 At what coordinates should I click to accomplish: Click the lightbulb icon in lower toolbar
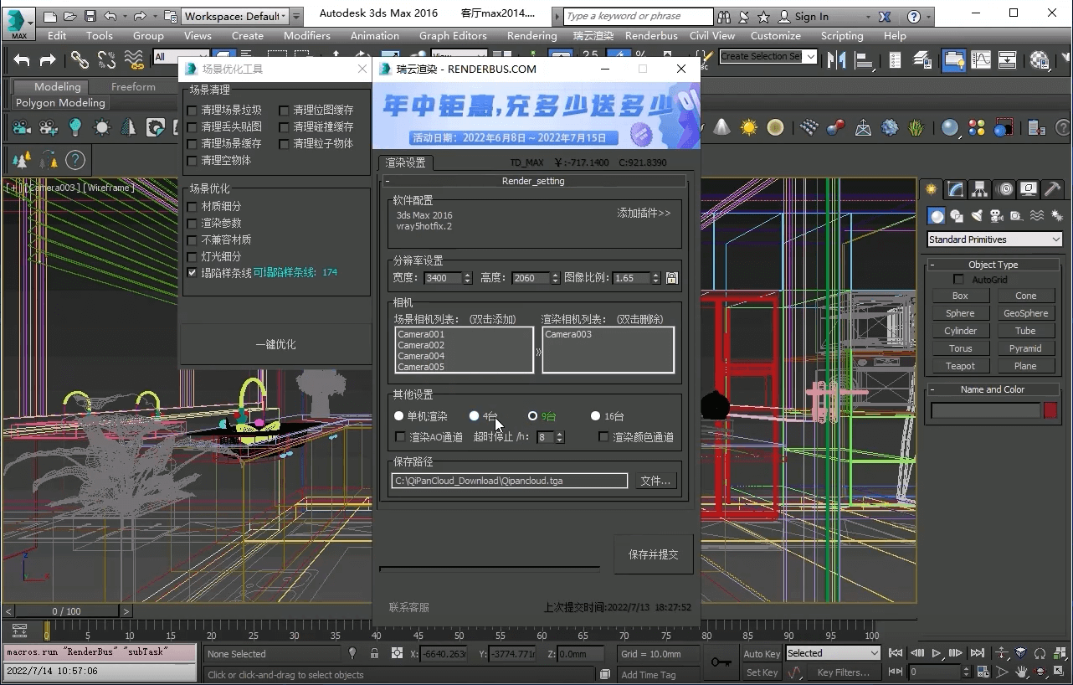pyautogui.click(x=75, y=127)
